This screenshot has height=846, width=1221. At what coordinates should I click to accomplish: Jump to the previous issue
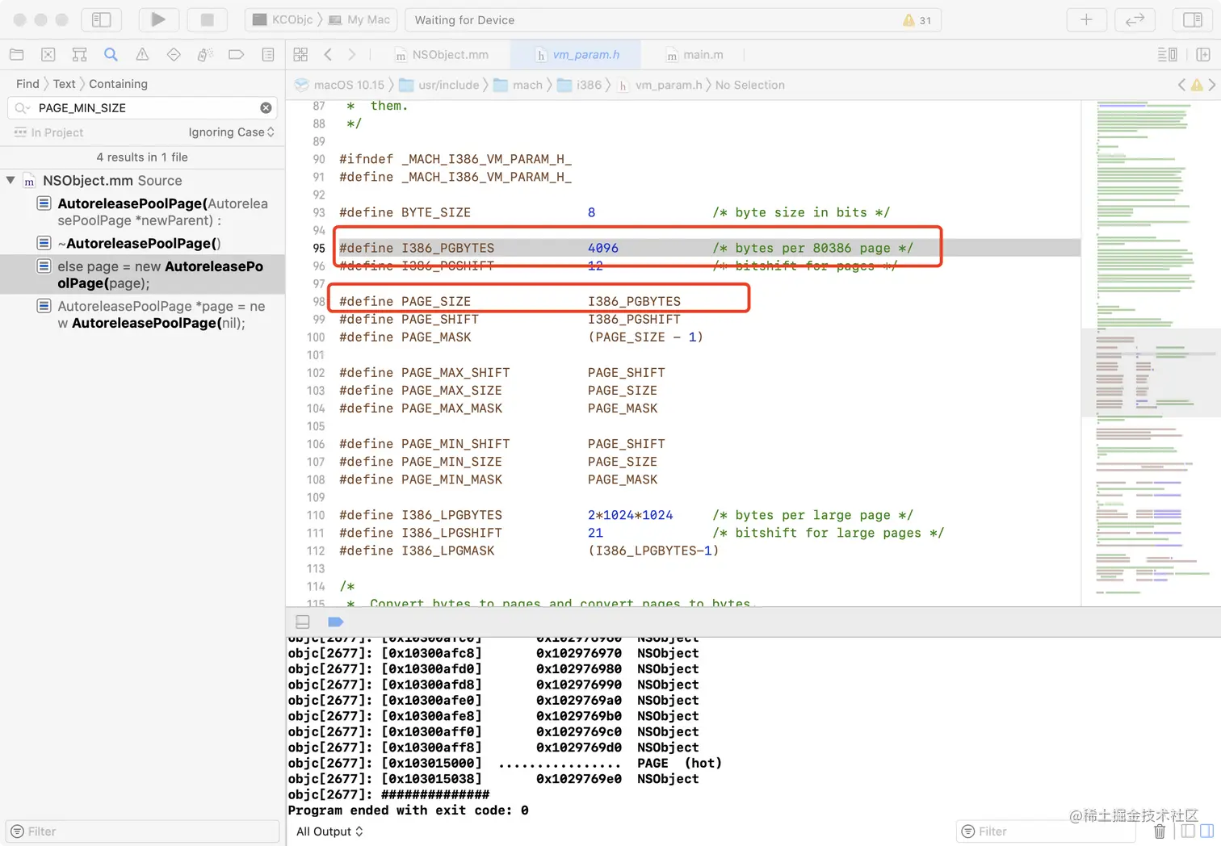1182,85
